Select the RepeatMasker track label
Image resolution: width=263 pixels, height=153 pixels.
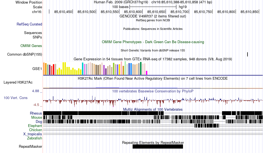click(30, 146)
